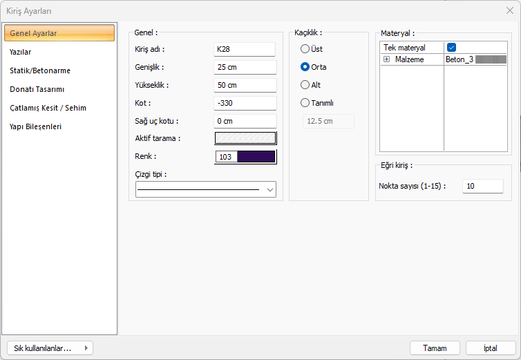Select the Tanımlı radio option

[305, 103]
